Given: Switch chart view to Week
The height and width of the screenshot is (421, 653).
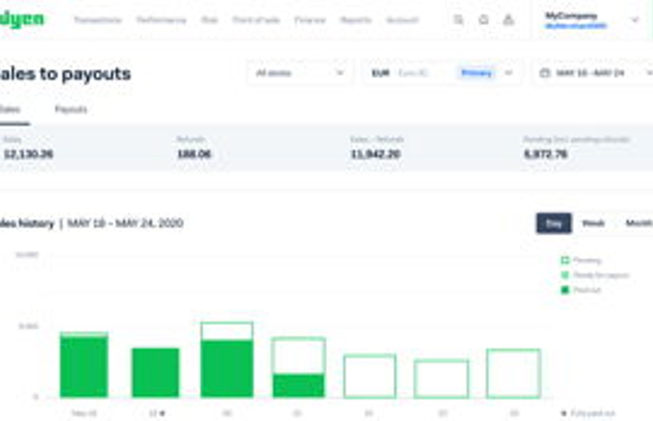Looking at the screenshot, I should click(593, 223).
